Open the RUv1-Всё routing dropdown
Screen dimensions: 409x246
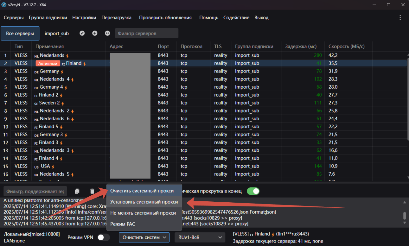[x=200, y=237]
